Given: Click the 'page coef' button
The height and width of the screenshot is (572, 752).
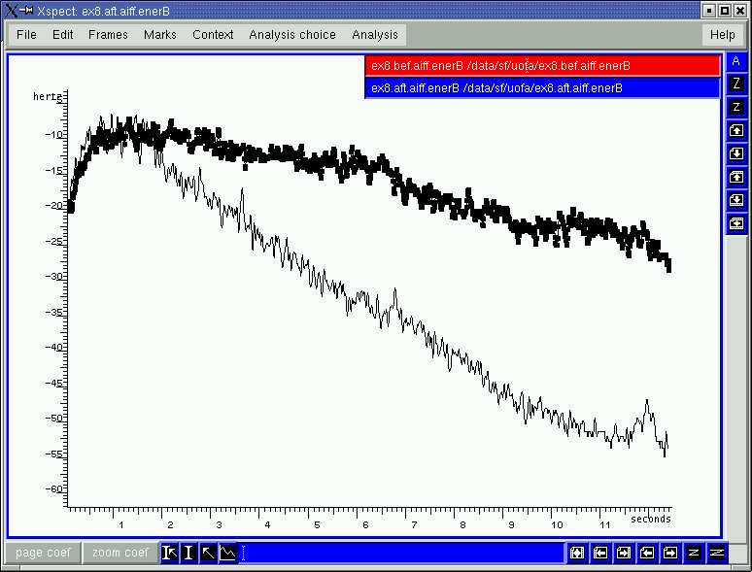Looking at the screenshot, I should pos(43,553).
